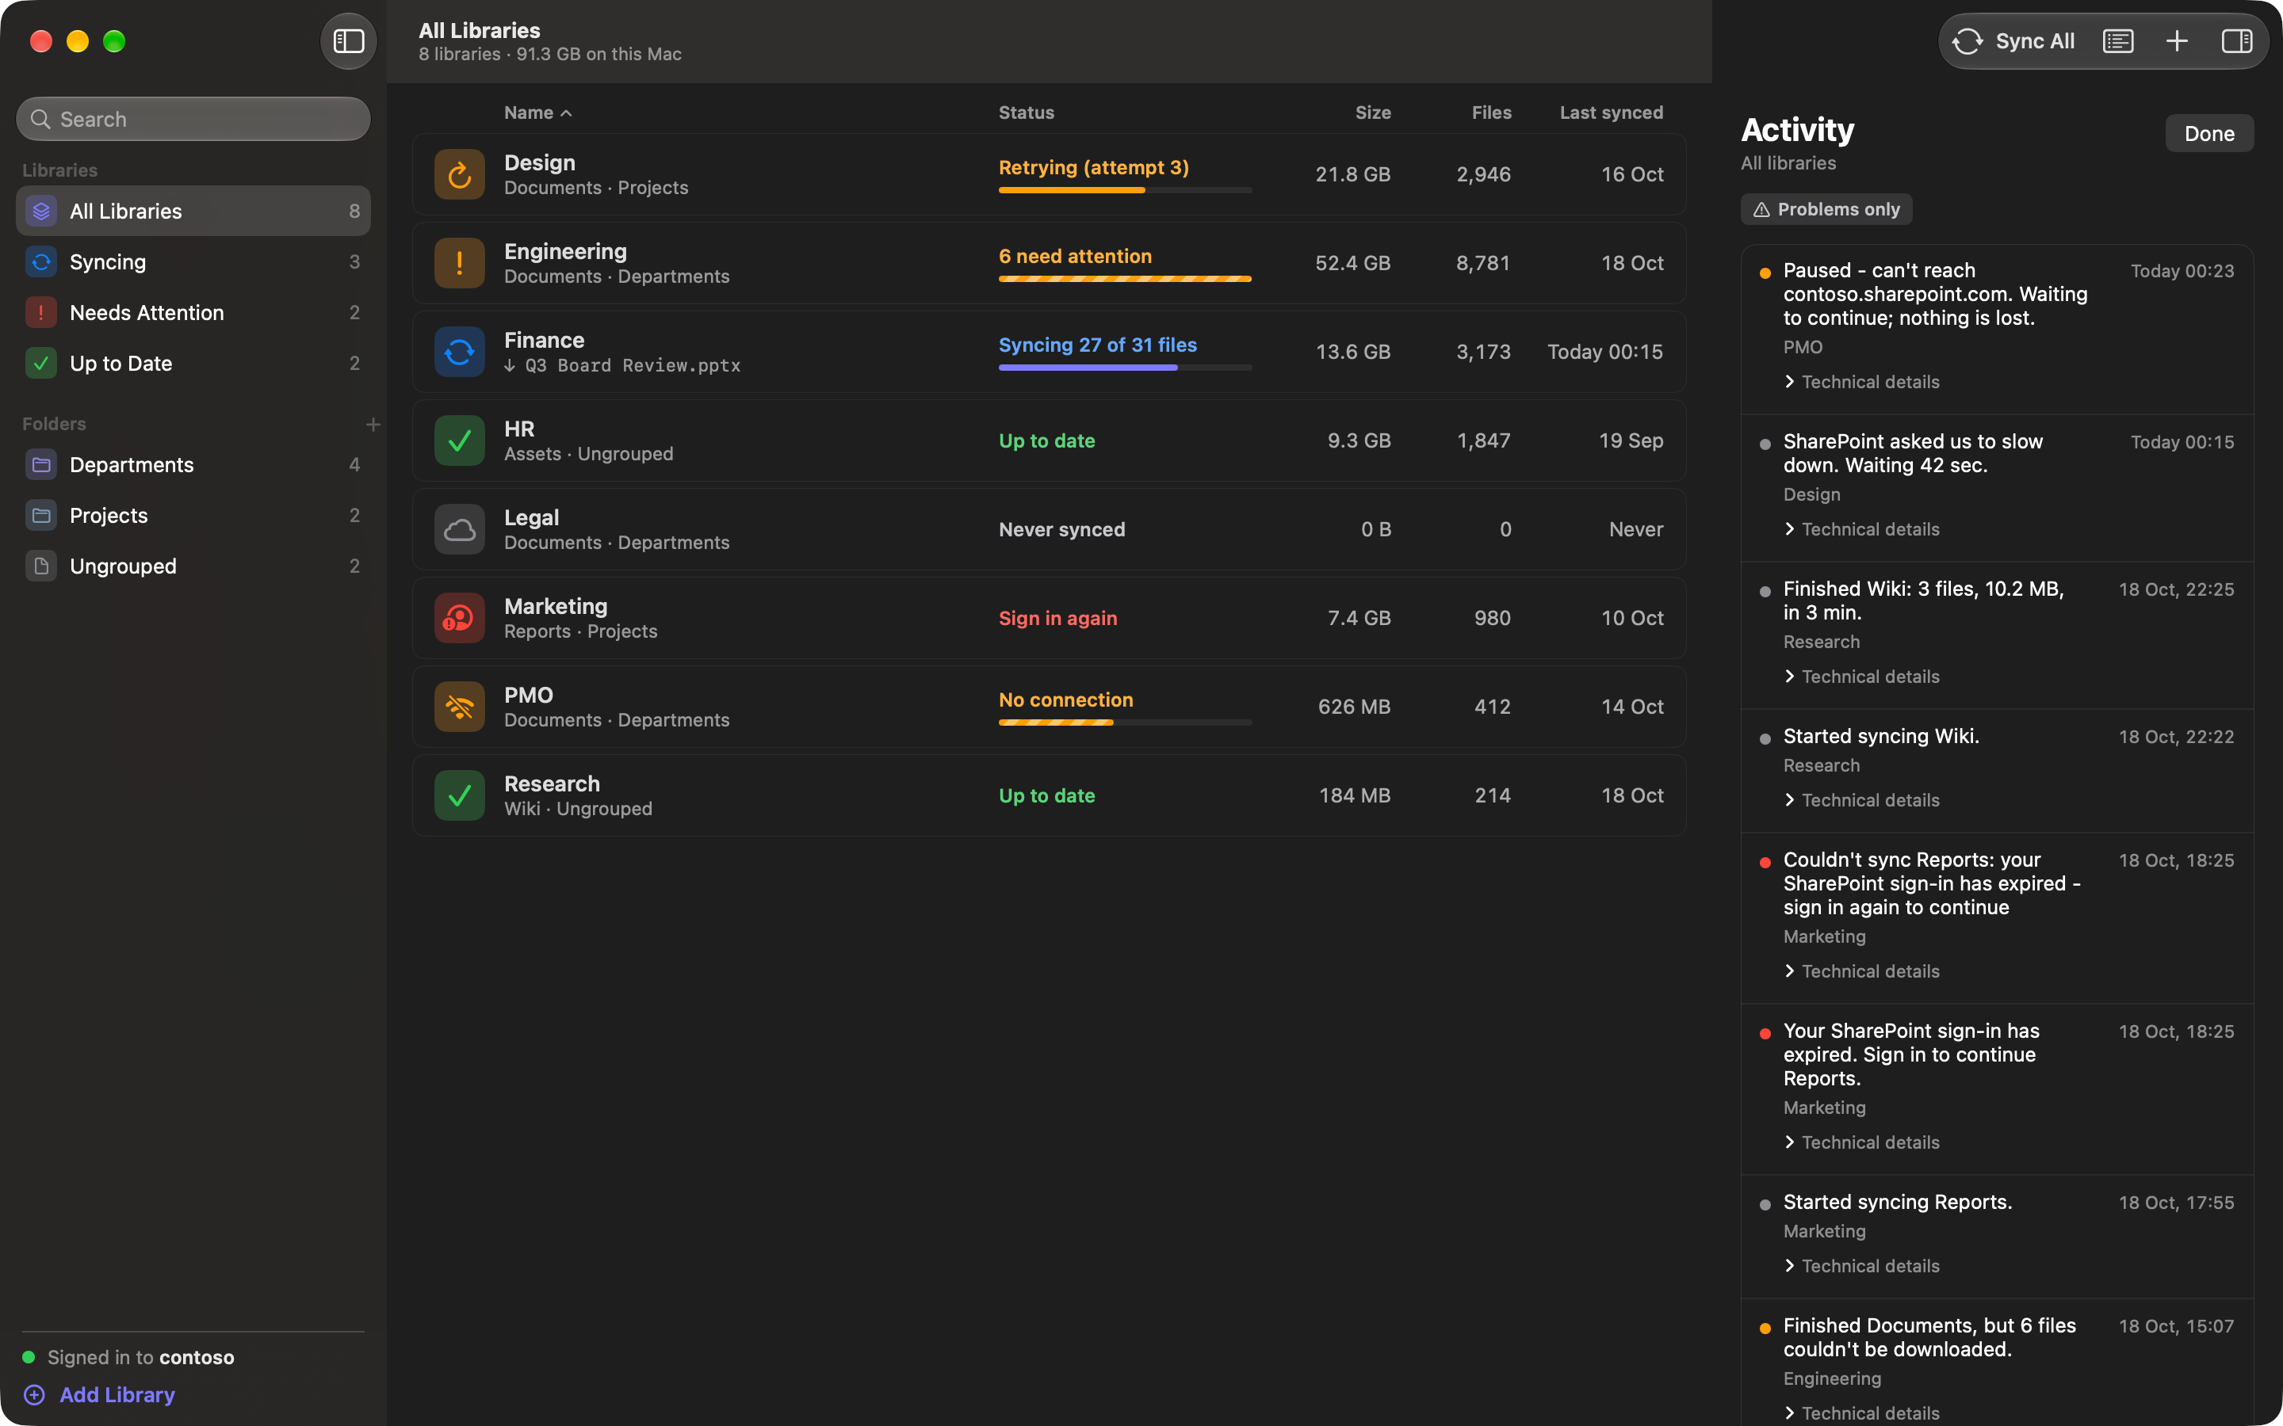Select Up to Date in the sidebar

[x=193, y=364]
